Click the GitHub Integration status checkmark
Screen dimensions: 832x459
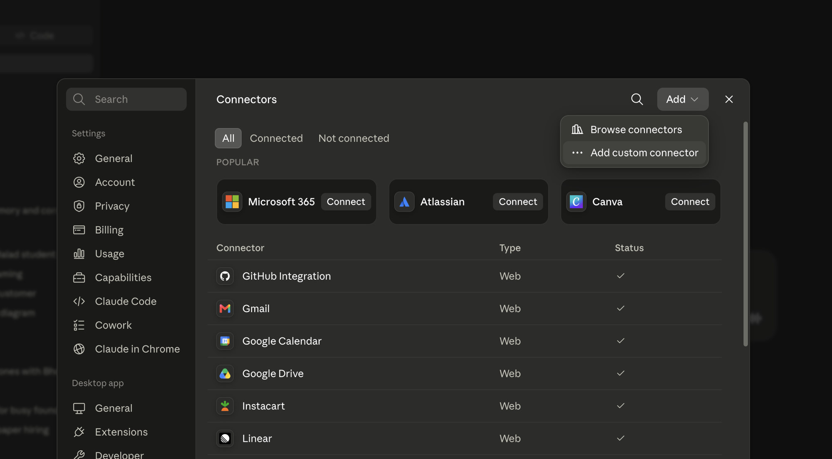(x=621, y=276)
